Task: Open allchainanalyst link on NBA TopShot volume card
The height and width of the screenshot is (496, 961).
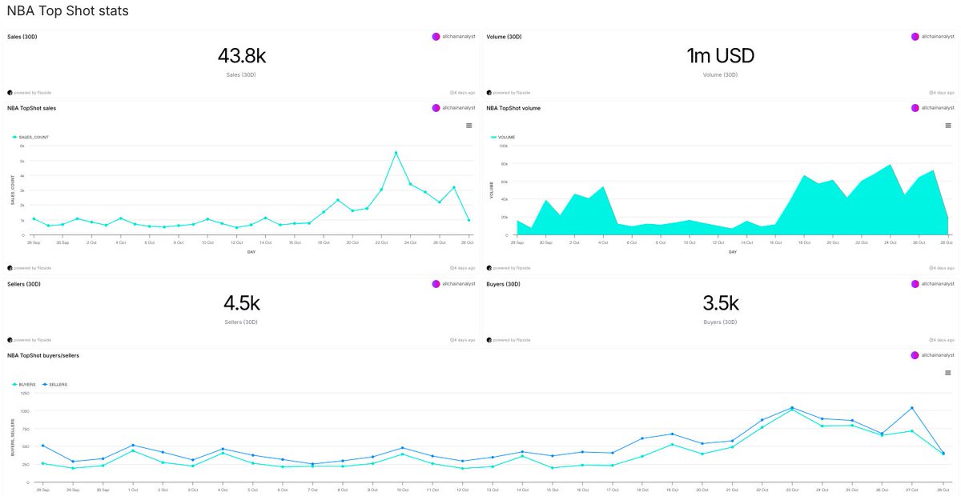Action: pos(938,107)
